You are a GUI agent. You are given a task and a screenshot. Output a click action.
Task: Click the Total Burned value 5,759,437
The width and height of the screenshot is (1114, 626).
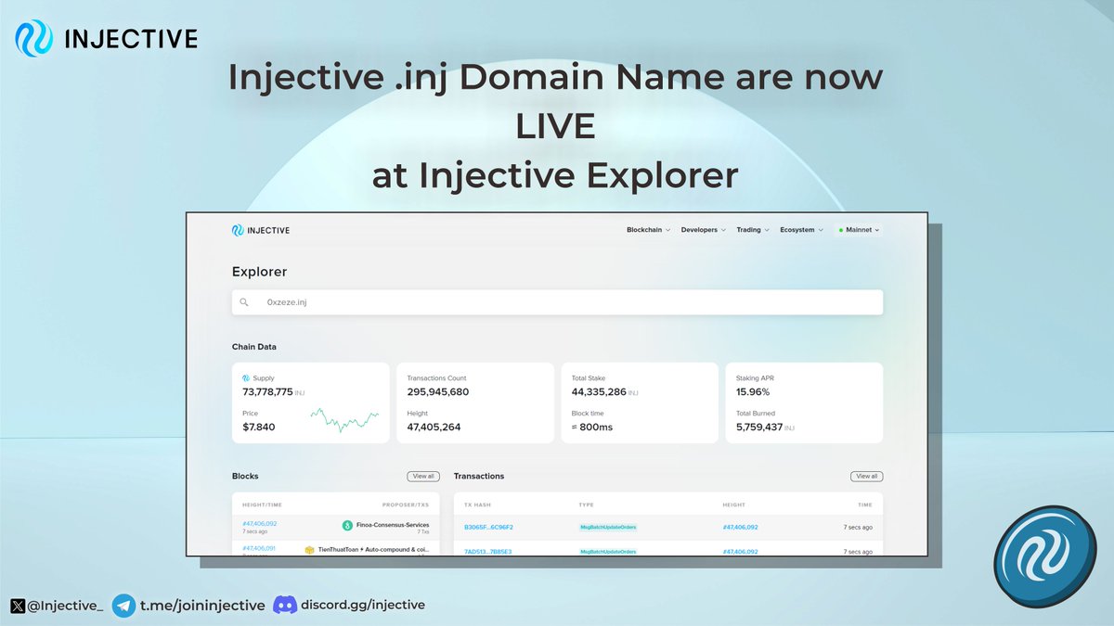click(759, 428)
